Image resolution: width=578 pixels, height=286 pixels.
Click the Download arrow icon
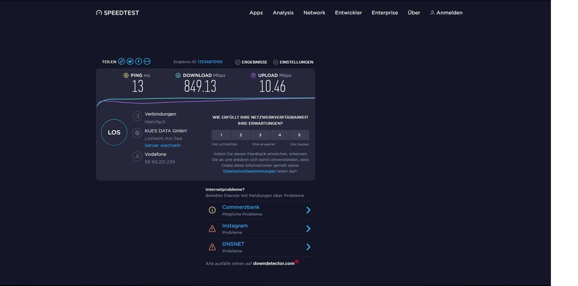[178, 75]
